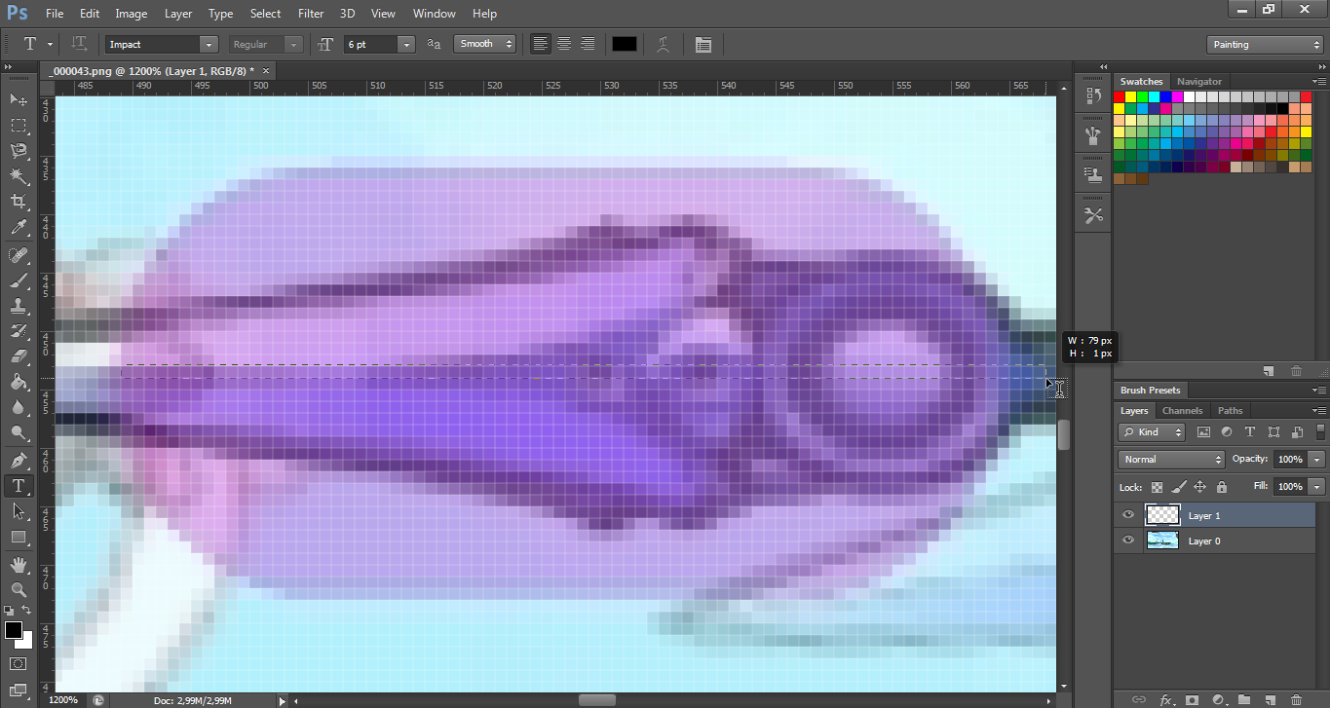Select the Paint Bucket tool
This screenshot has width=1330, height=708.
19,383
